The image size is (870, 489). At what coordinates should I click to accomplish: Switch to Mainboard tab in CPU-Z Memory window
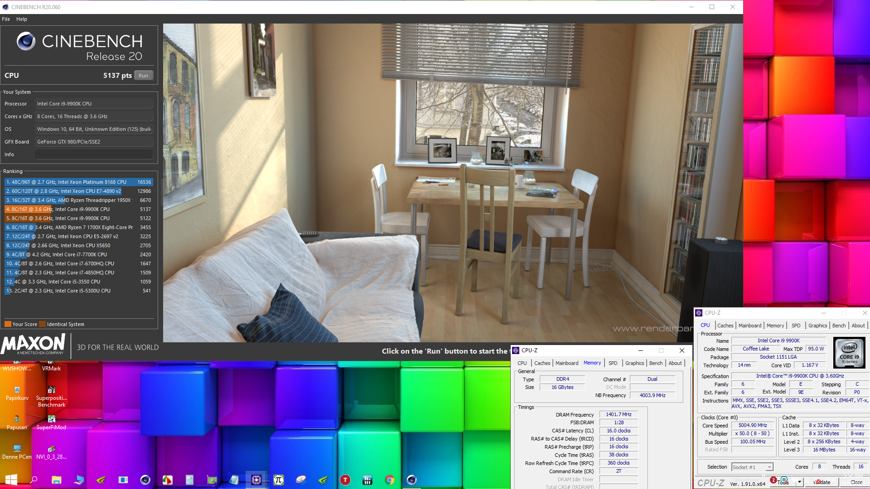tap(567, 363)
